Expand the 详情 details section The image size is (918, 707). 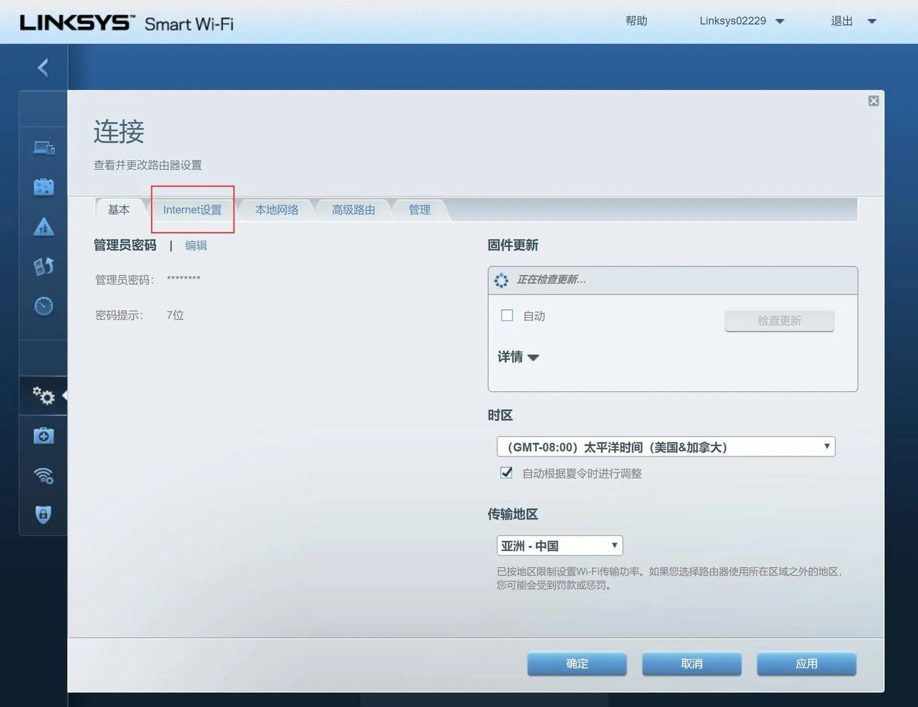coord(517,357)
